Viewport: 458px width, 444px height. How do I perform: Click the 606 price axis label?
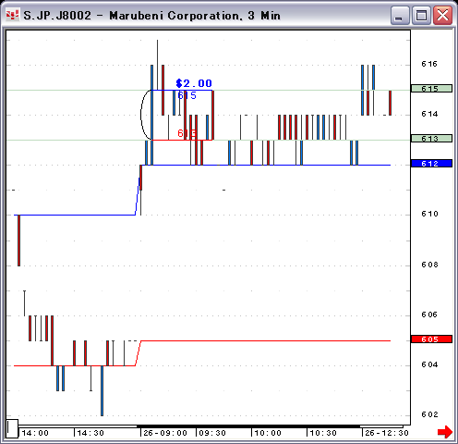(429, 314)
